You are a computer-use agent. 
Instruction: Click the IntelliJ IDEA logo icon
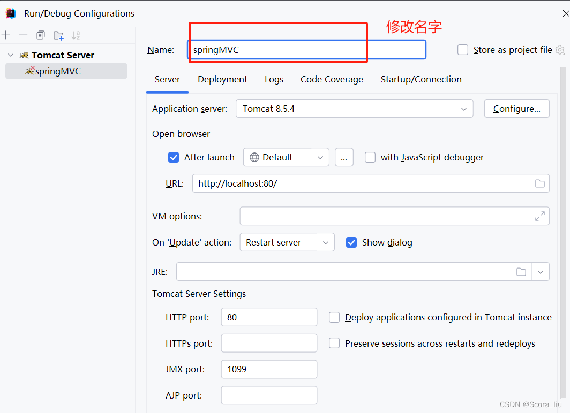tap(11, 13)
